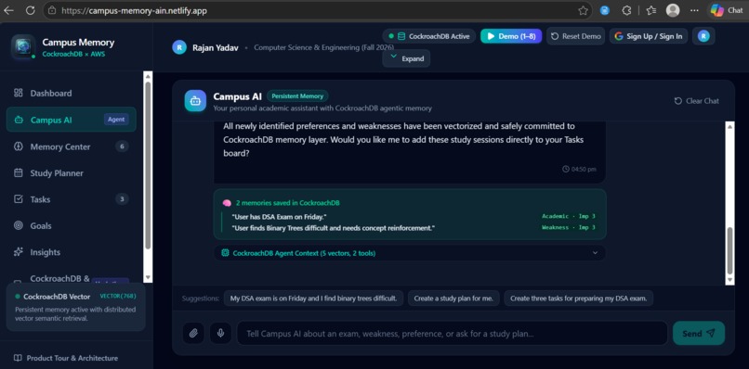Click Sign Up / Sign In with Google
Image resolution: width=749 pixels, height=369 pixels.
[x=649, y=36]
